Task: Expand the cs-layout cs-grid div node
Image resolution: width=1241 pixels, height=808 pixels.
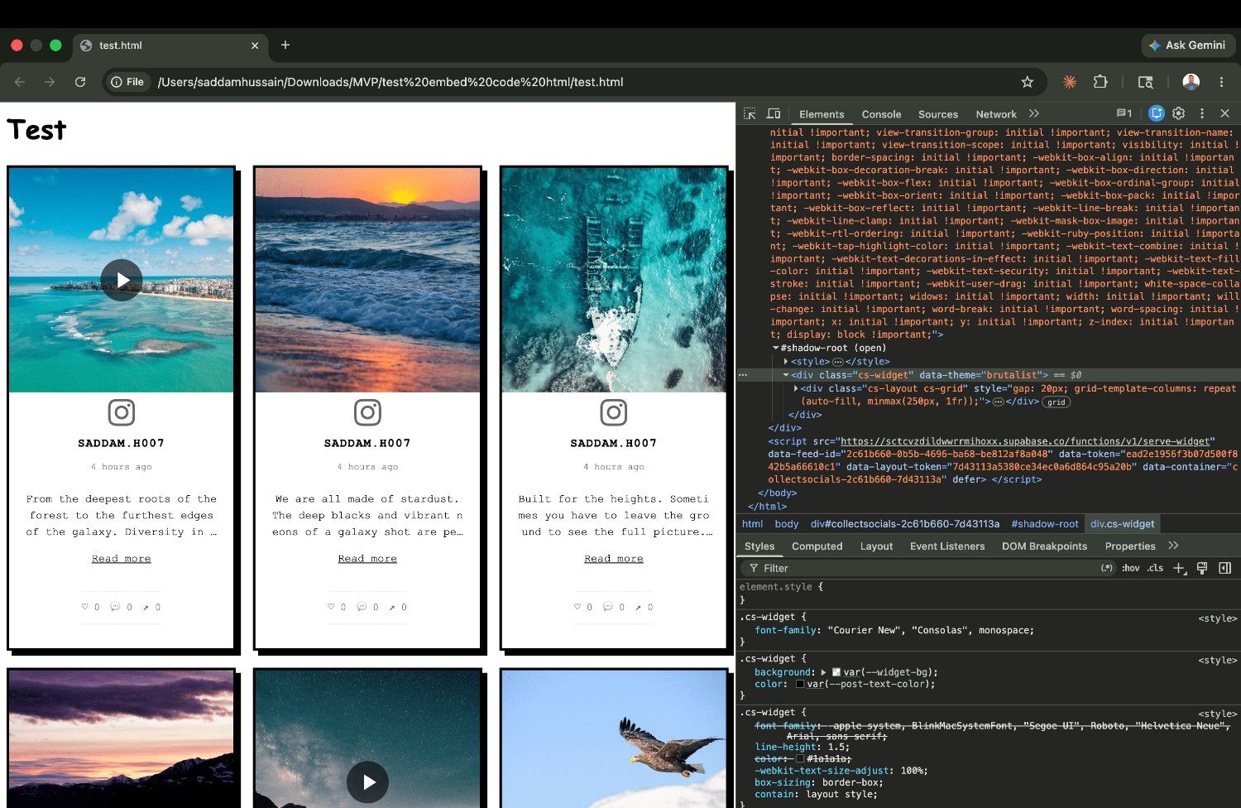Action: point(796,388)
